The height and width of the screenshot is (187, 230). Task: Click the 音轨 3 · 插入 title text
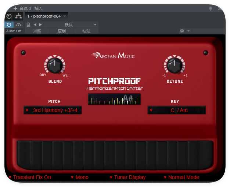pyautogui.click(x=31, y=8)
